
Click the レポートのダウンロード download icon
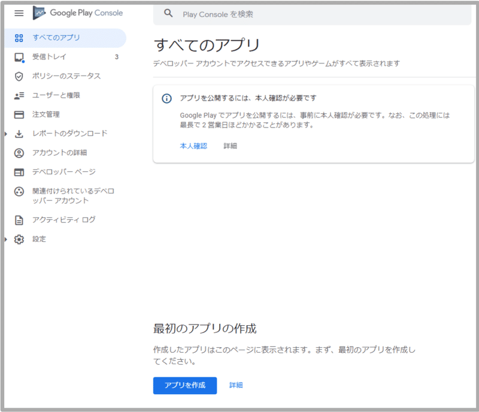(19, 134)
